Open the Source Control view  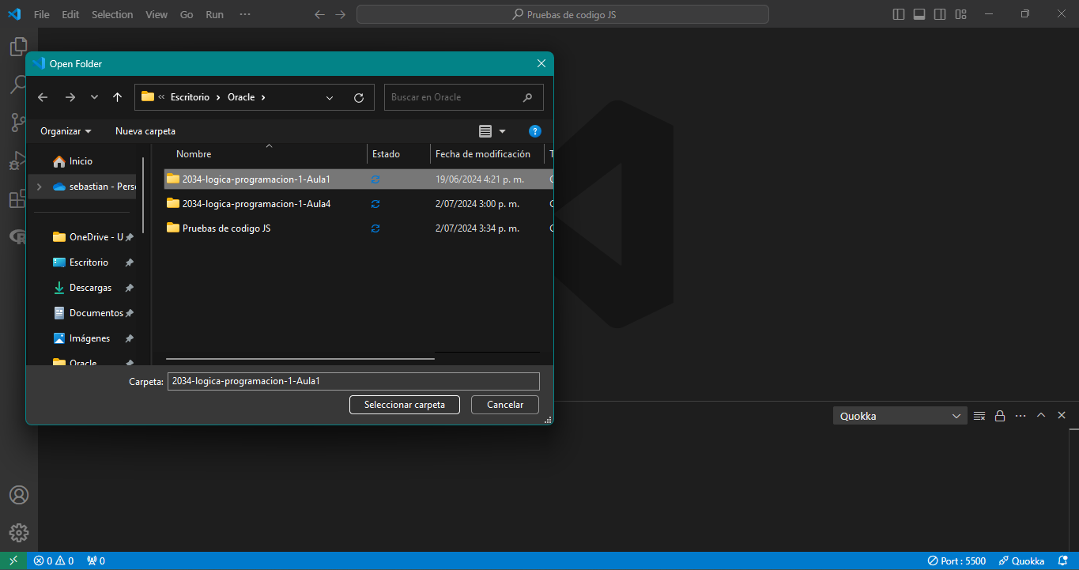[18, 123]
